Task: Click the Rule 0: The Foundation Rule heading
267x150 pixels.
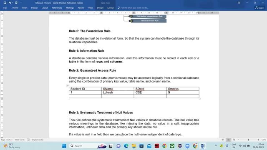Action: pos(90,31)
